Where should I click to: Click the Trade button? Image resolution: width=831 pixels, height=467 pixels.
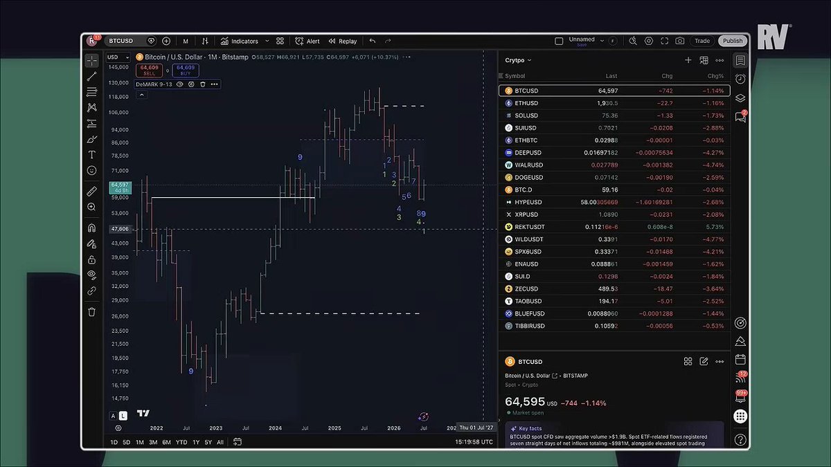[x=702, y=41]
